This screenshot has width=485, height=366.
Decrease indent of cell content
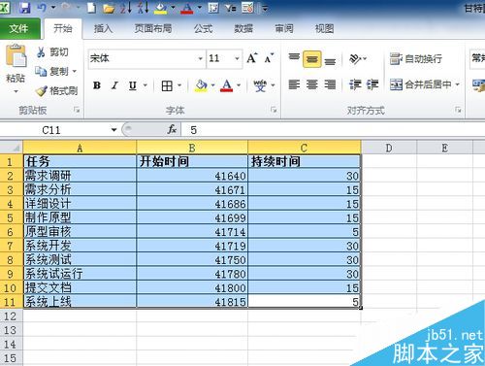tap(355, 84)
